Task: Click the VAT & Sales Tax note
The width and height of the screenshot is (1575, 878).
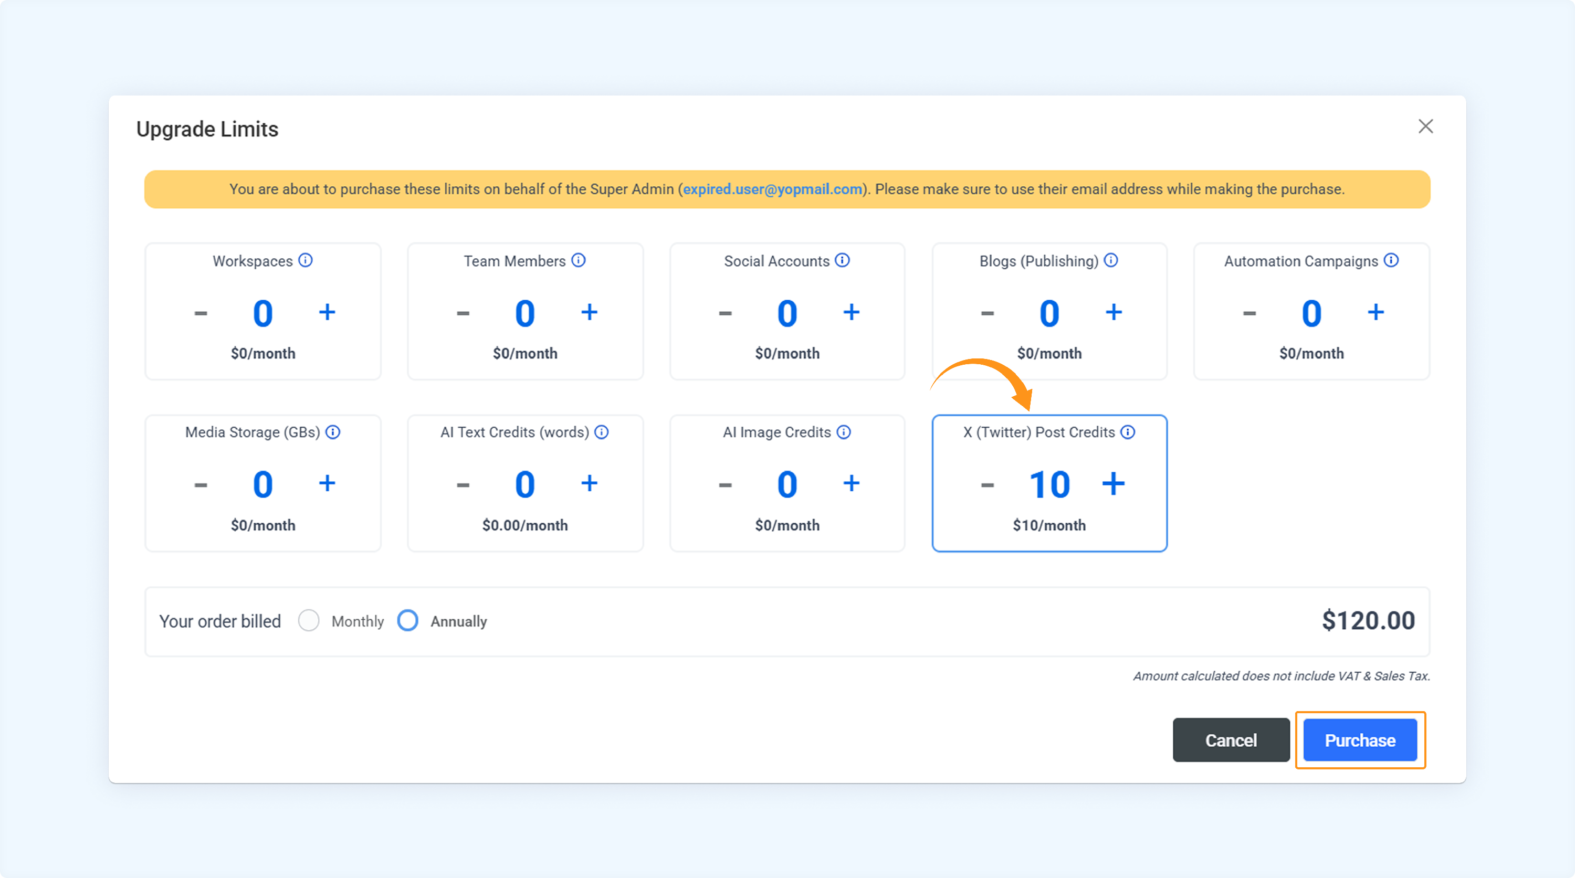Action: click(1282, 676)
